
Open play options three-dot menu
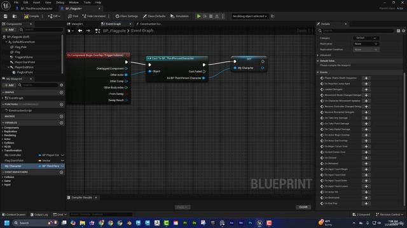(x=223, y=16)
